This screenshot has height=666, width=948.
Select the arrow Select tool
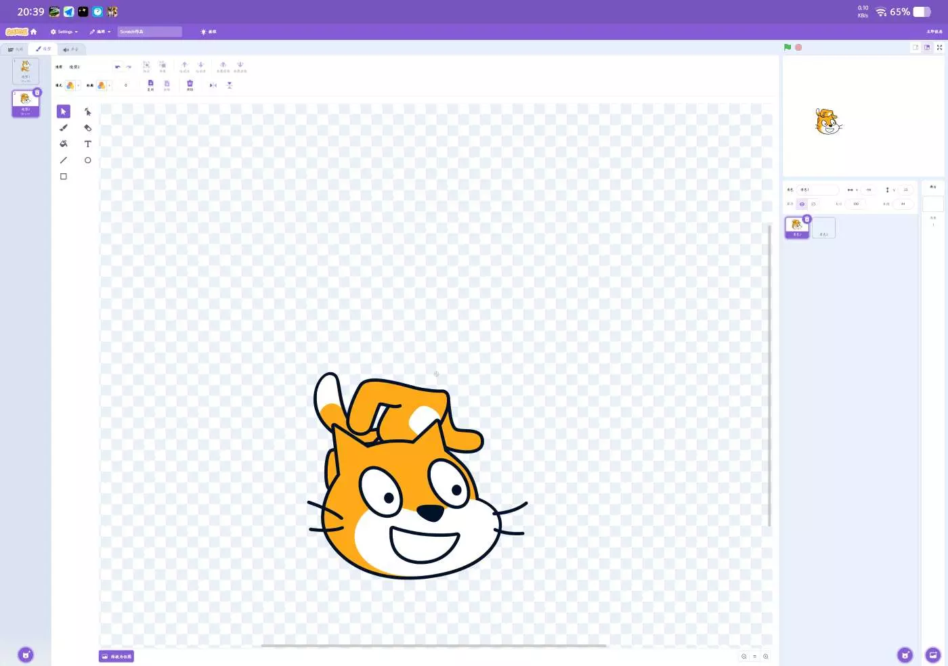(x=64, y=112)
